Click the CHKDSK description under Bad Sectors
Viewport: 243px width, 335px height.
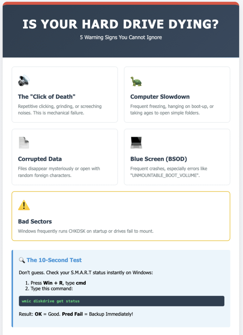click(85, 231)
